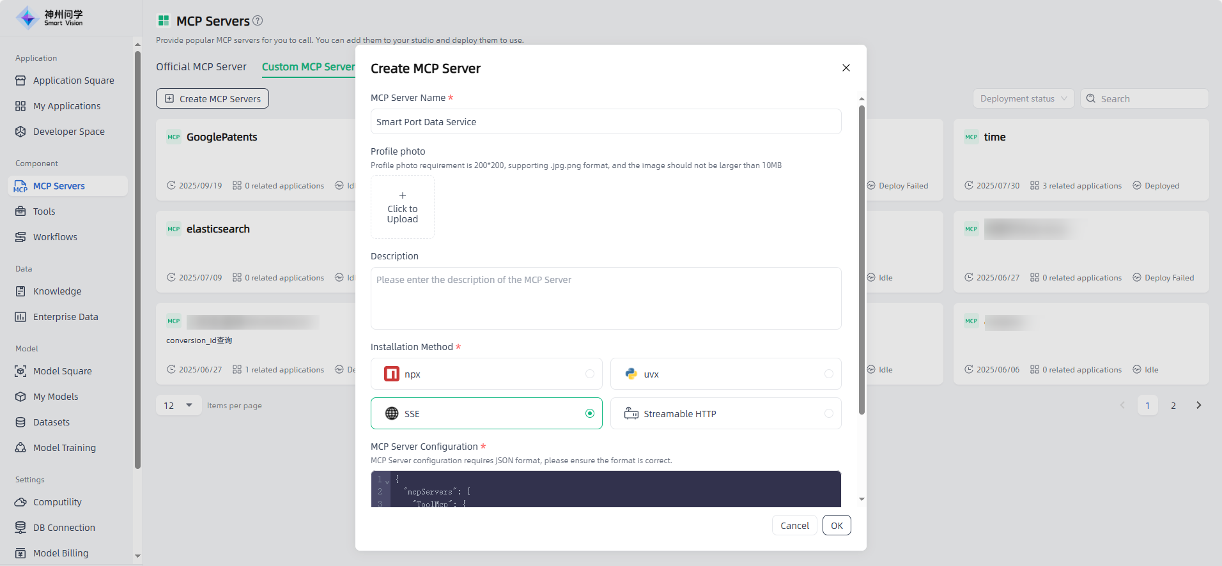Click the Description text area
1222x566 pixels.
605,298
